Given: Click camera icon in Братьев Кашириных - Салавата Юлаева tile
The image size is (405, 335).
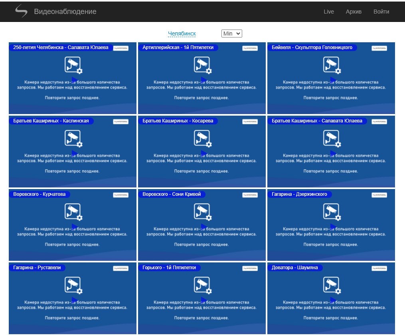Looking at the screenshot, I should point(332,139).
